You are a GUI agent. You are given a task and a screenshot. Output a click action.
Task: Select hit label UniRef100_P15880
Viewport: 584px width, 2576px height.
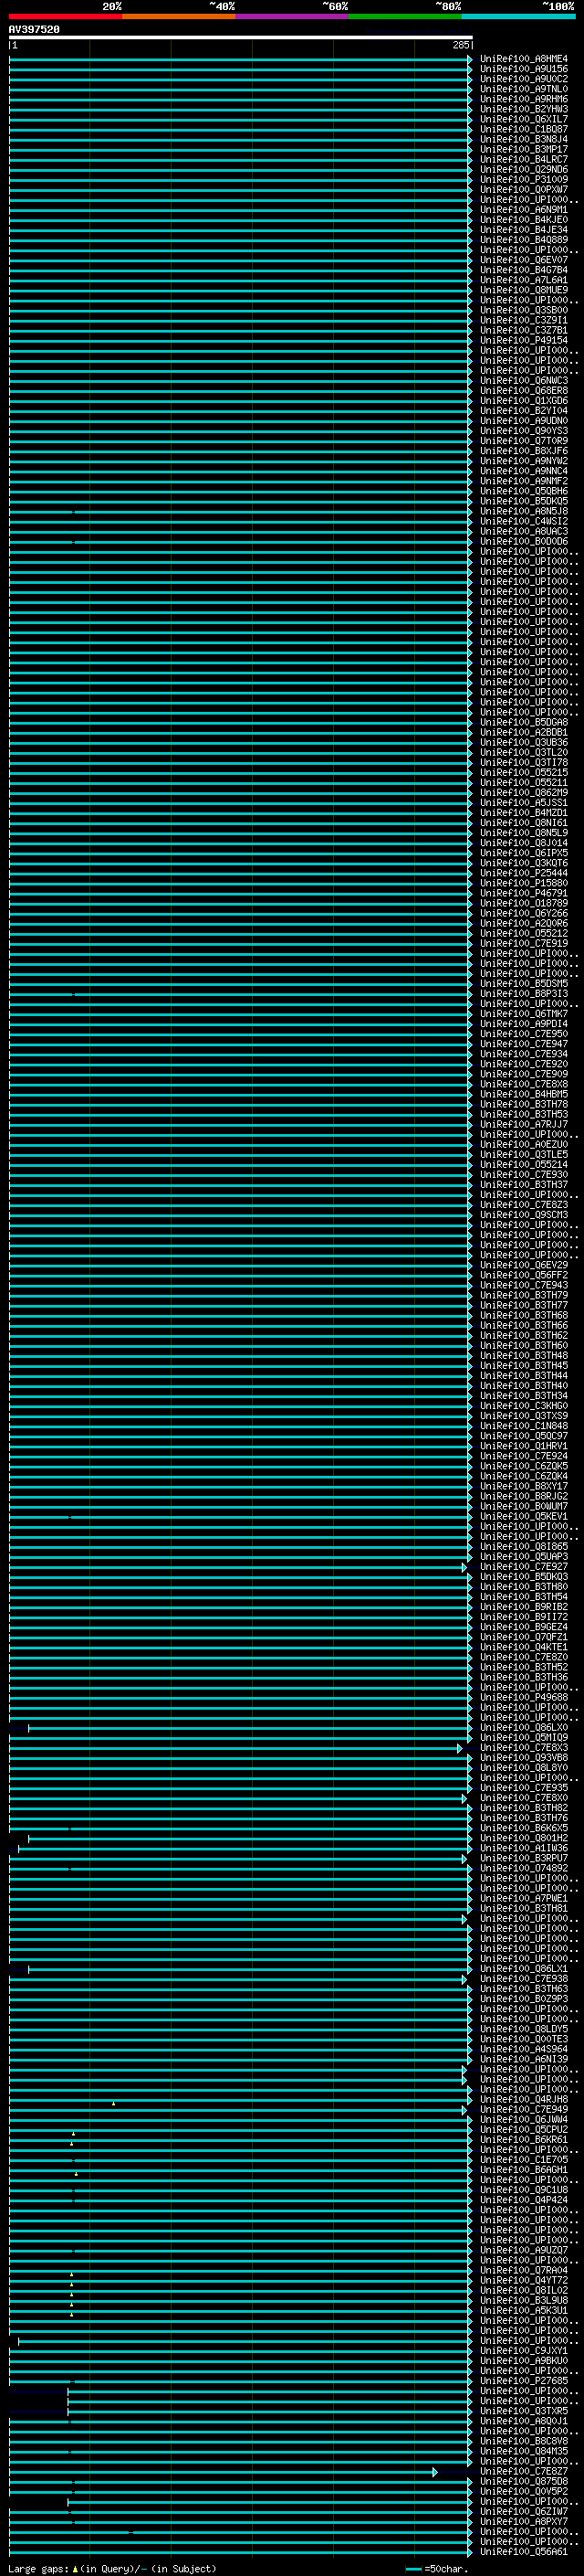524,883
